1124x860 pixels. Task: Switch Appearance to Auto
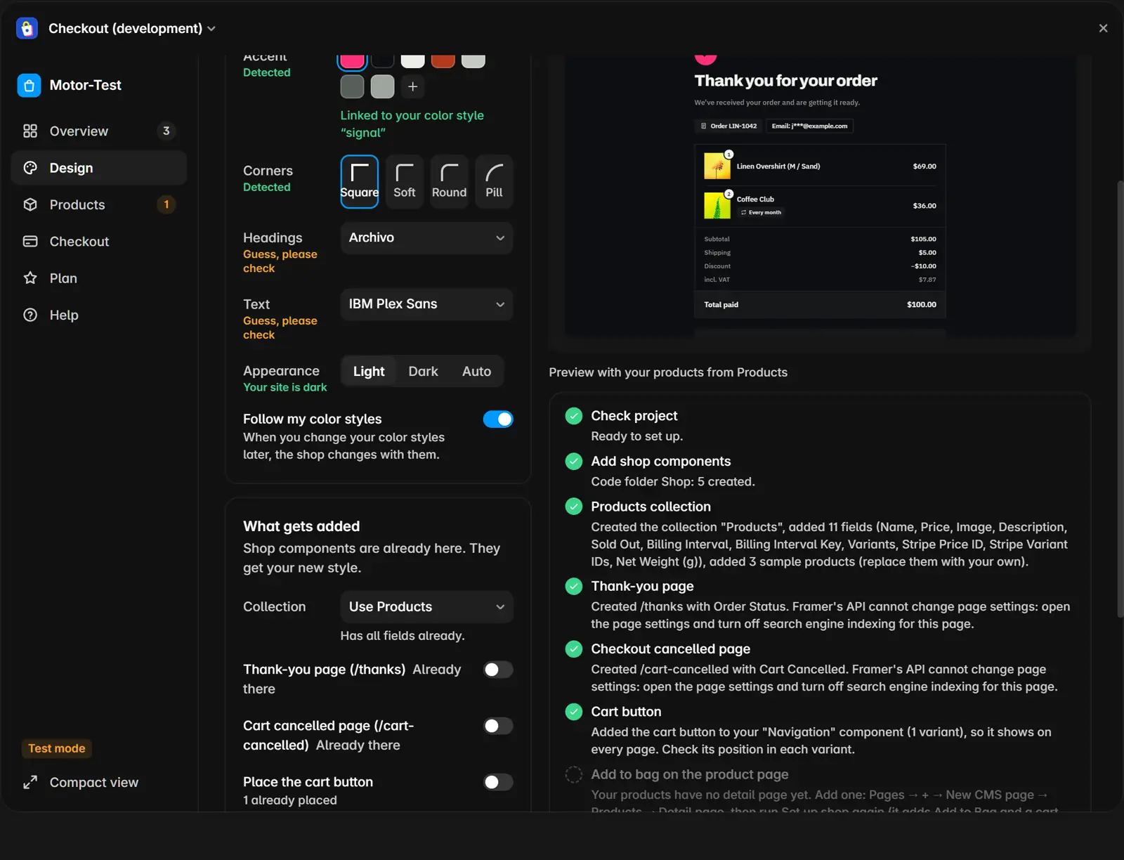pos(477,371)
